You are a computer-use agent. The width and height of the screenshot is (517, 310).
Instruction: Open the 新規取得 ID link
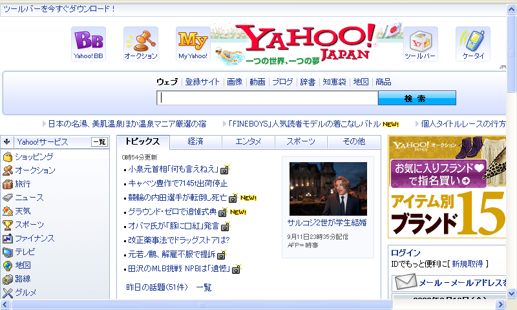(x=467, y=264)
